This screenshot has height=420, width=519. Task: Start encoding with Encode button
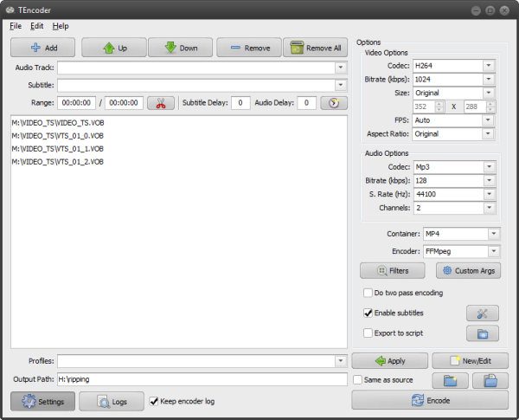(430, 400)
